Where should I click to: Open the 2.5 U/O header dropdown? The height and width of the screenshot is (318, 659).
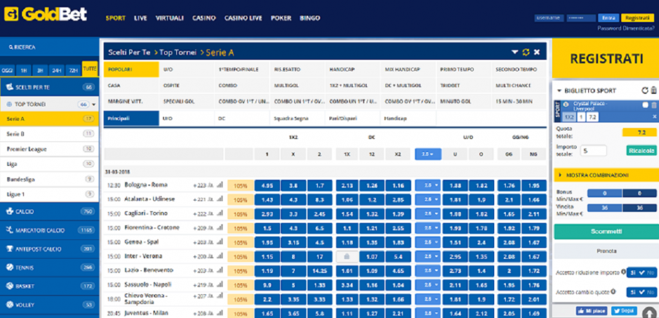click(x=427, y=154)
